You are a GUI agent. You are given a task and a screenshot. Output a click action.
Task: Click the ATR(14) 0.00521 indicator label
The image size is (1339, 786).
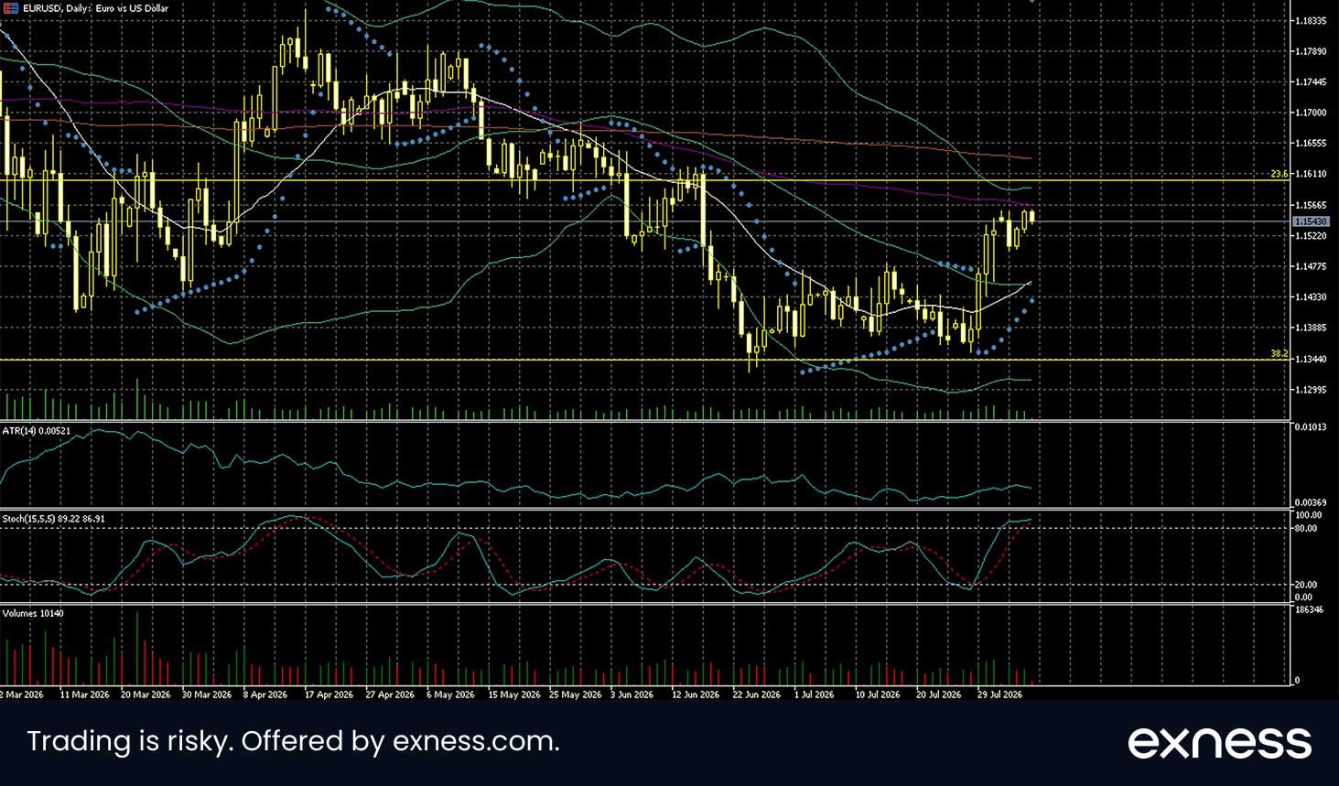click(37, 430)
